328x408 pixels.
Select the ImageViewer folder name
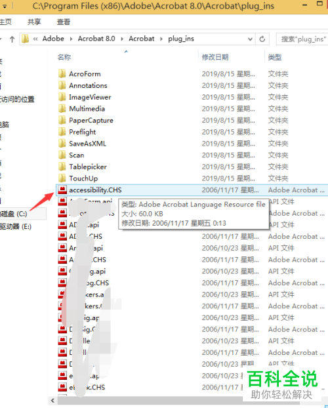point(90,97)
